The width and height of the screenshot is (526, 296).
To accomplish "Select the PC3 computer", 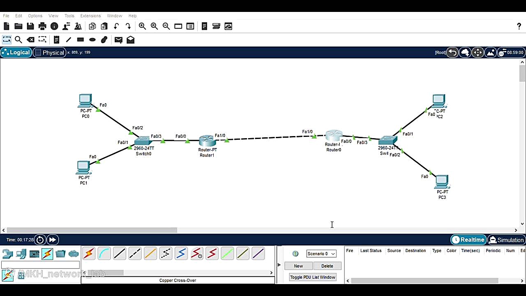I will tap(442, 182).
